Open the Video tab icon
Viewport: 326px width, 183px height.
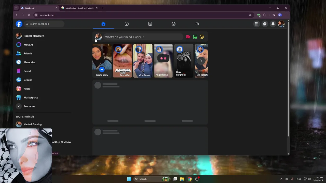coord(127,24)
